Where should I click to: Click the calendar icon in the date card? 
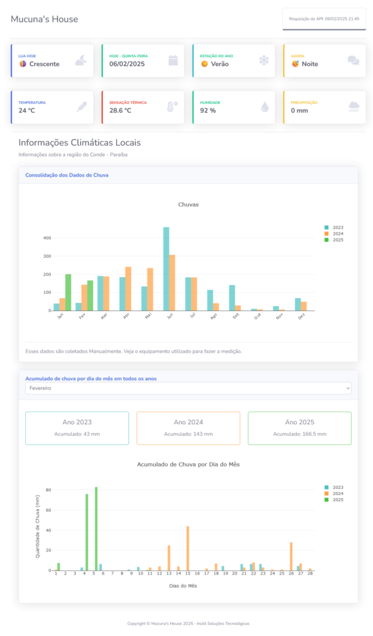point(173,60)
